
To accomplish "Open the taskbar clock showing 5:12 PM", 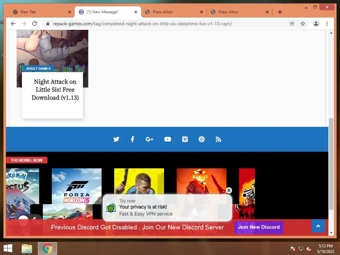I will coord(325,249).
